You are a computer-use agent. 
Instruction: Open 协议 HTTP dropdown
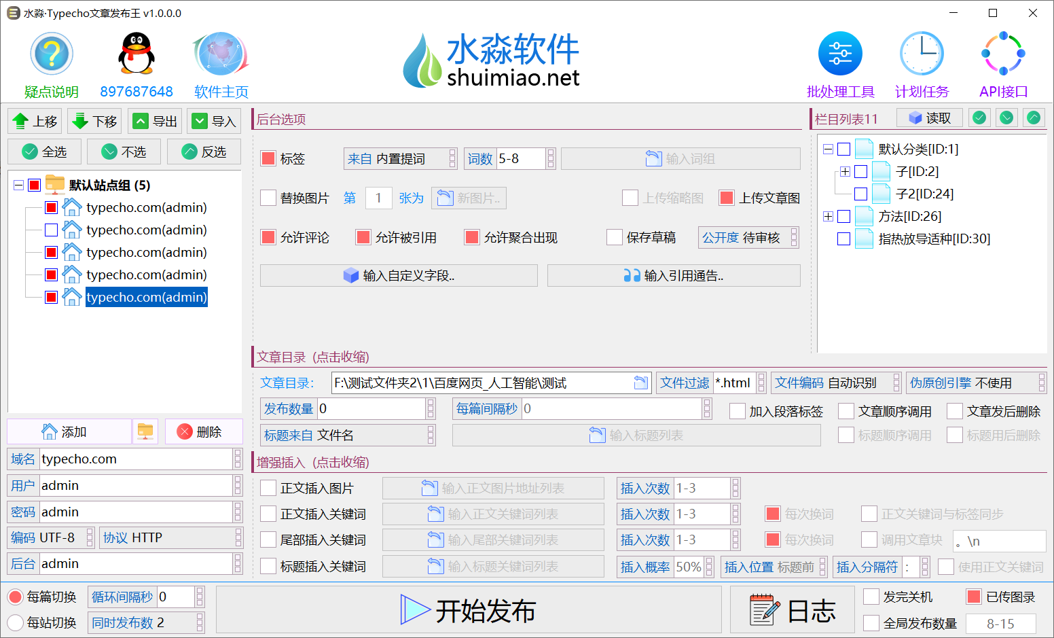pyautogui.click(x=171, y=537)
